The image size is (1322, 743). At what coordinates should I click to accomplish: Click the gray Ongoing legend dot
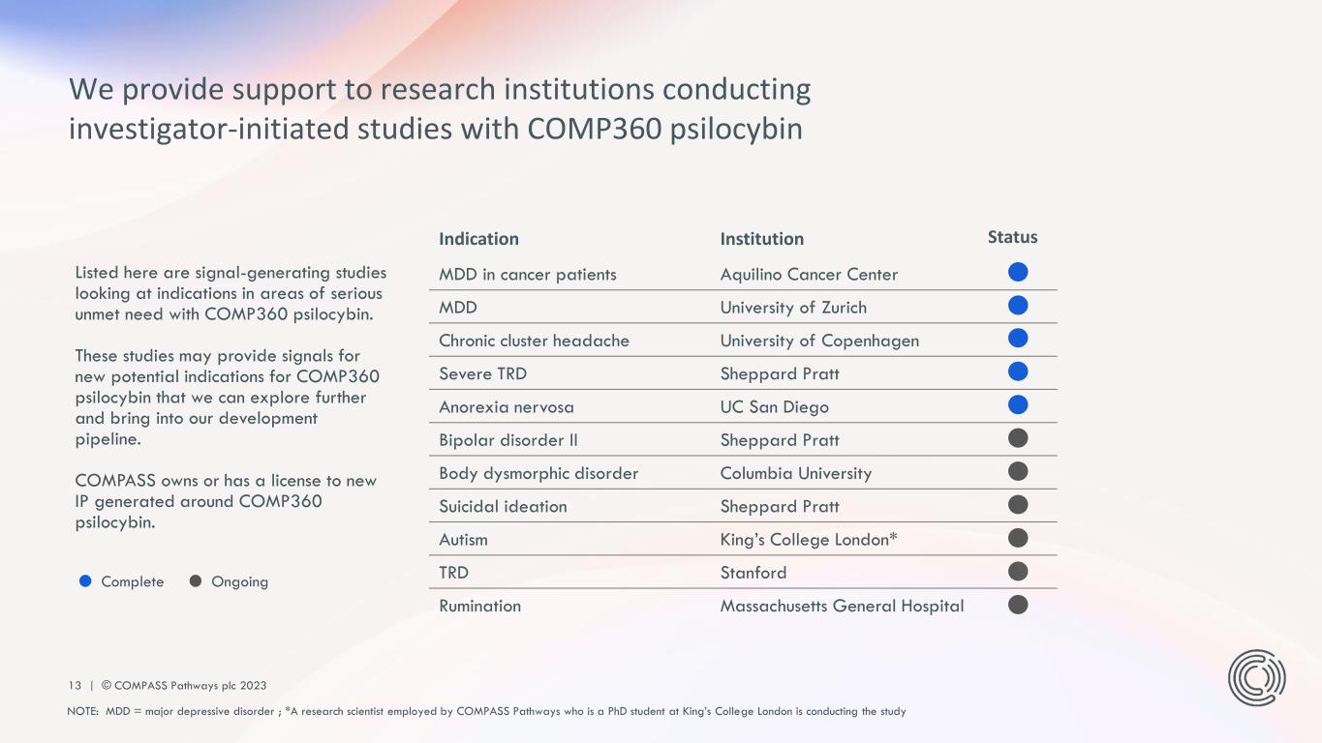click(196, 581)
